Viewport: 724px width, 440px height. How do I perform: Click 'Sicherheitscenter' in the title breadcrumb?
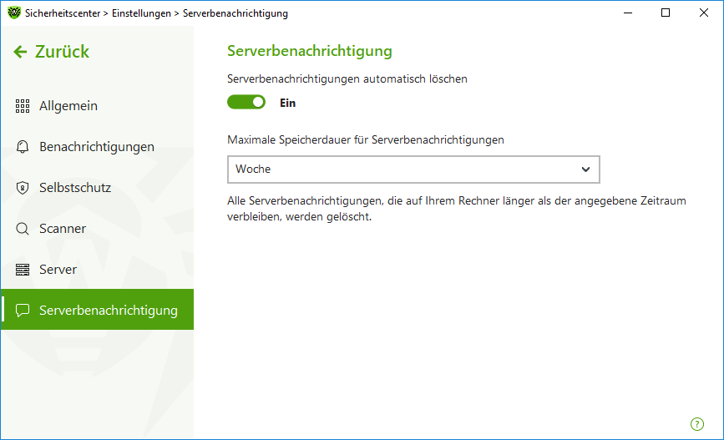point(63,13)
